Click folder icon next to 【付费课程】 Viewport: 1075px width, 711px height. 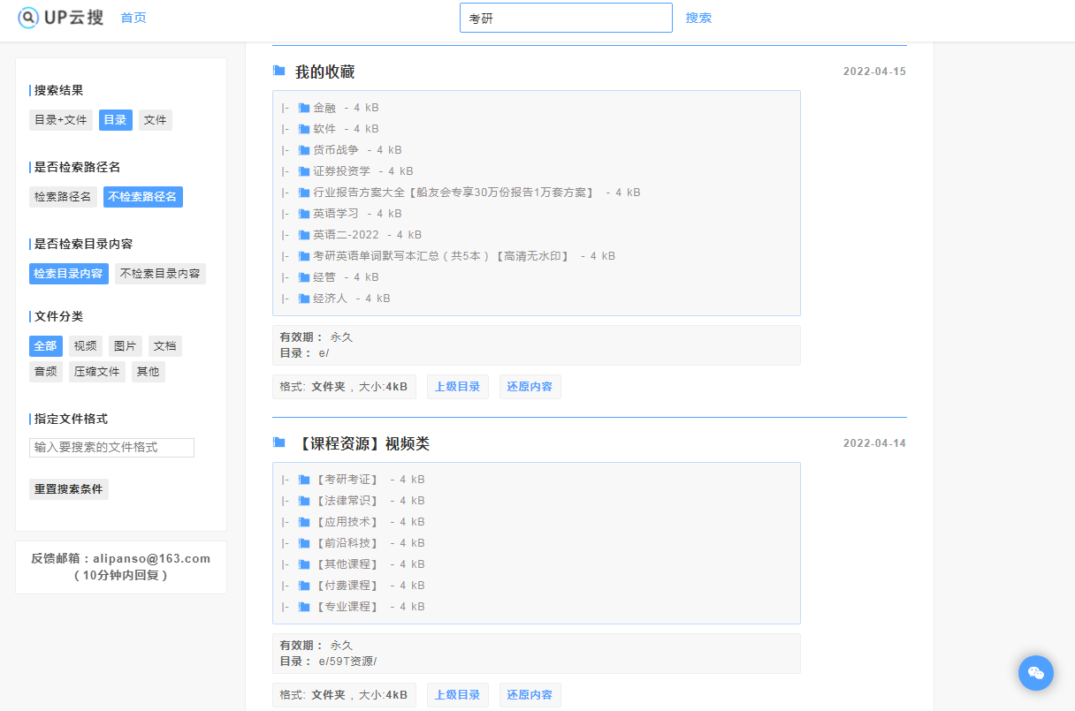pos(304,586)
